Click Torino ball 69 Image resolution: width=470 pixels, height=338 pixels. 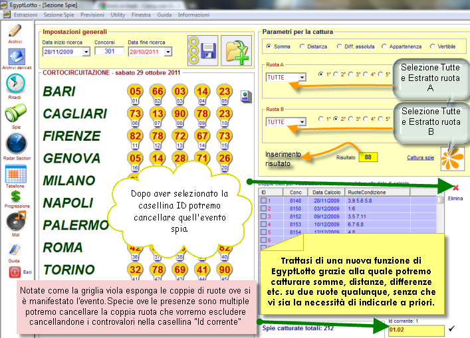pos(180,270)
